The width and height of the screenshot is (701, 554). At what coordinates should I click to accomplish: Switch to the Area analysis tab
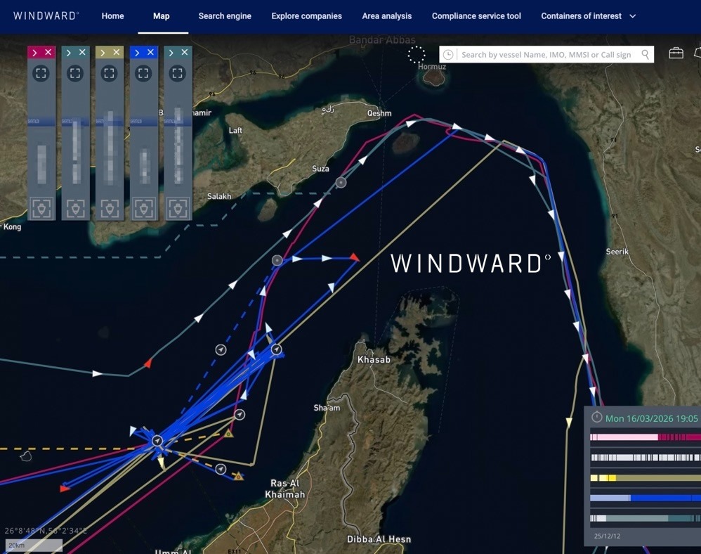(x=386, y=15)
